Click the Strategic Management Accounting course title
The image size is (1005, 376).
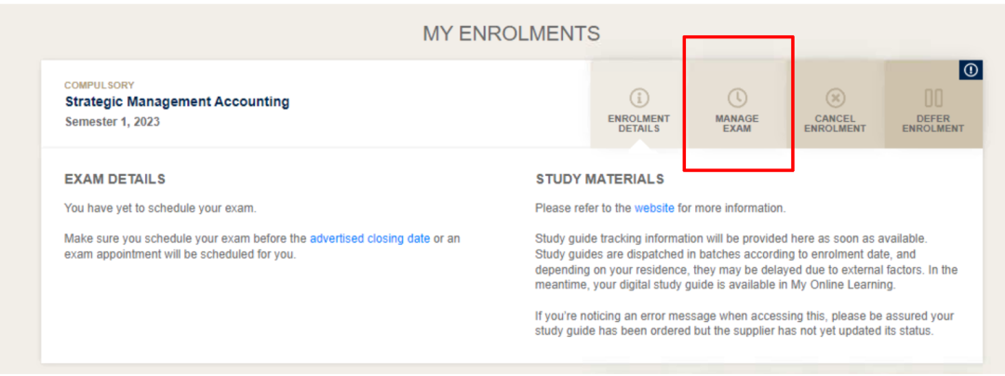pyautogui.click(x=177, y=101)
